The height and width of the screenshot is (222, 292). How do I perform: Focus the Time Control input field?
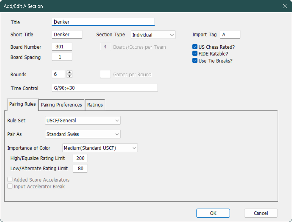[x=104, y=88]
